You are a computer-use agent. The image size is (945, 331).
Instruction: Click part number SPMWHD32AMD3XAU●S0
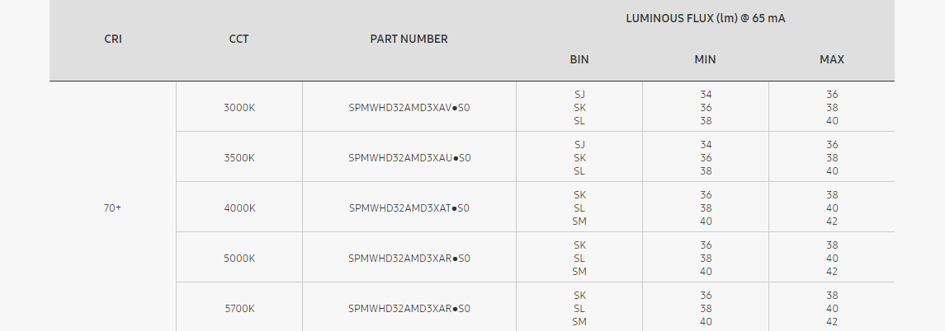coord(409,157)
